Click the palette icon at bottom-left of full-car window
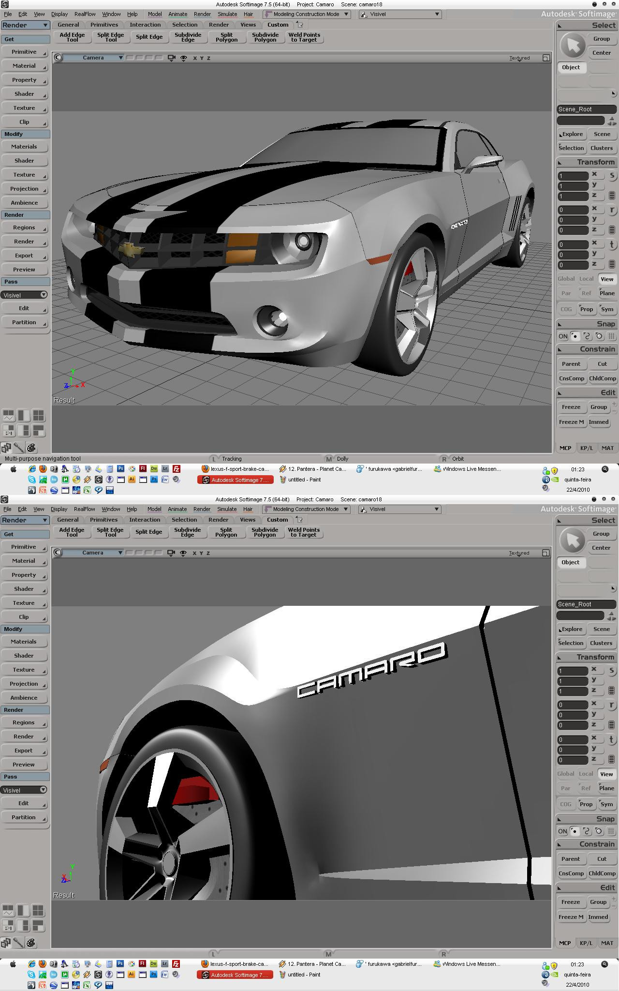 pyautogui.click(x=31, y=448)
